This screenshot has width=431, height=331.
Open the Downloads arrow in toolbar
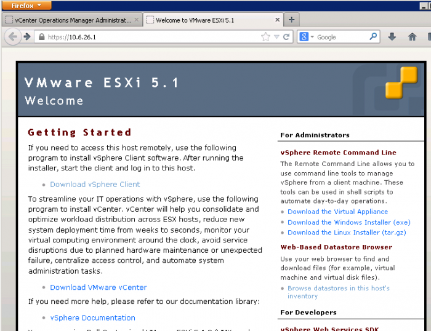point(392,37)
